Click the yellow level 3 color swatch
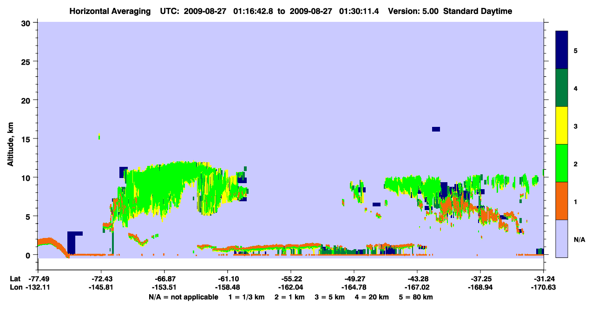Viewport: 604px width, 310px height. coord(562,125)
